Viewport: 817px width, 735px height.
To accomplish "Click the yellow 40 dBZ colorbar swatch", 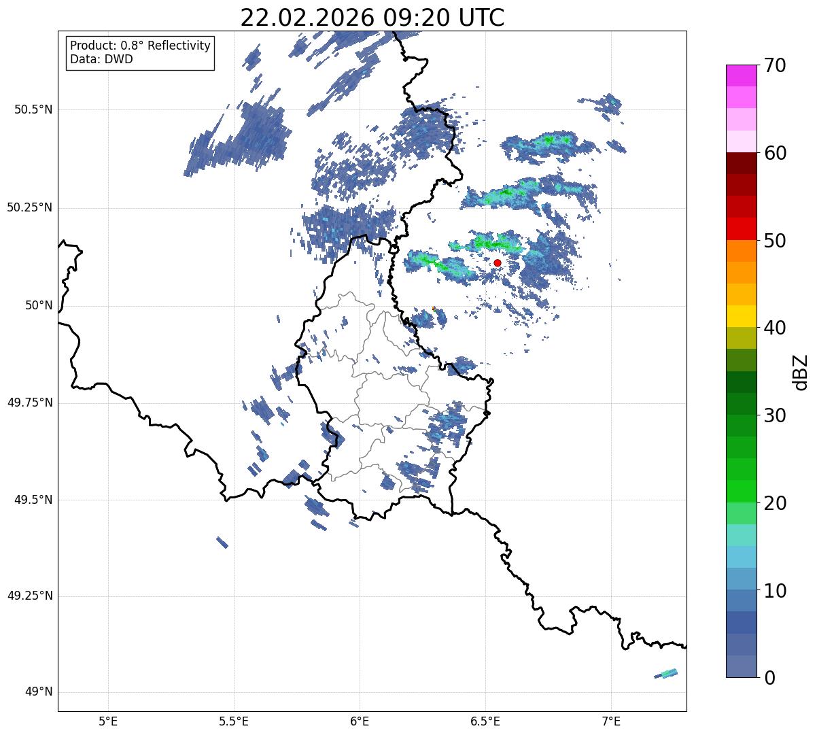I will pyautogui.click(x=742, y=316).
